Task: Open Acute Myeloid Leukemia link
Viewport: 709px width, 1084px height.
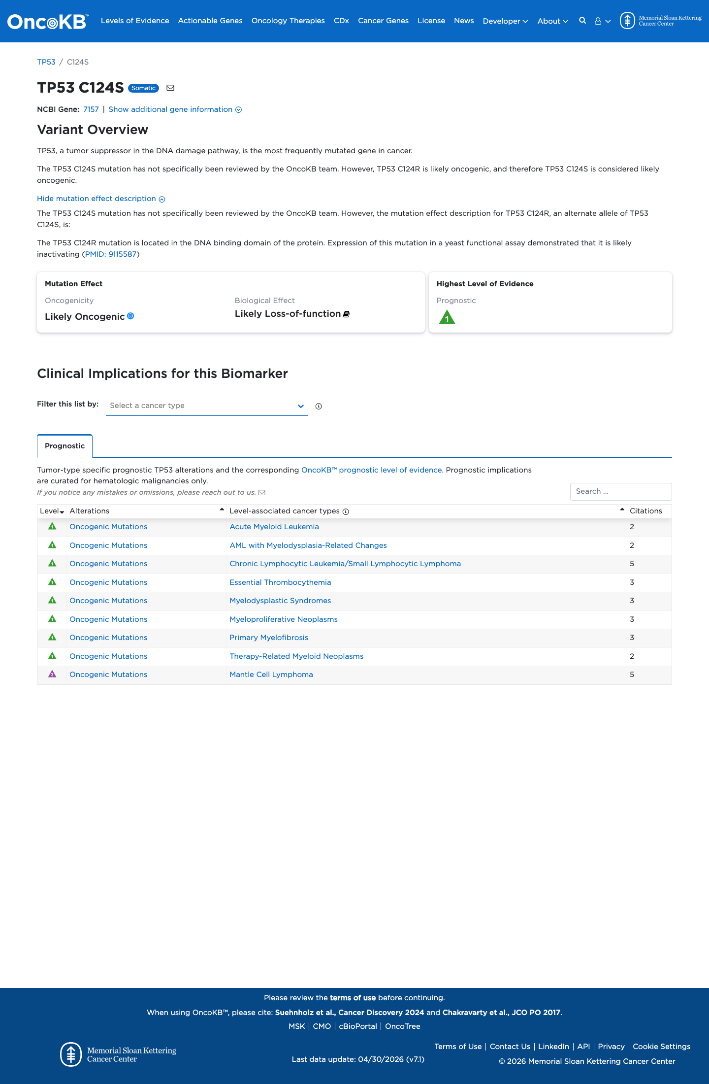Action: point(274,527)
